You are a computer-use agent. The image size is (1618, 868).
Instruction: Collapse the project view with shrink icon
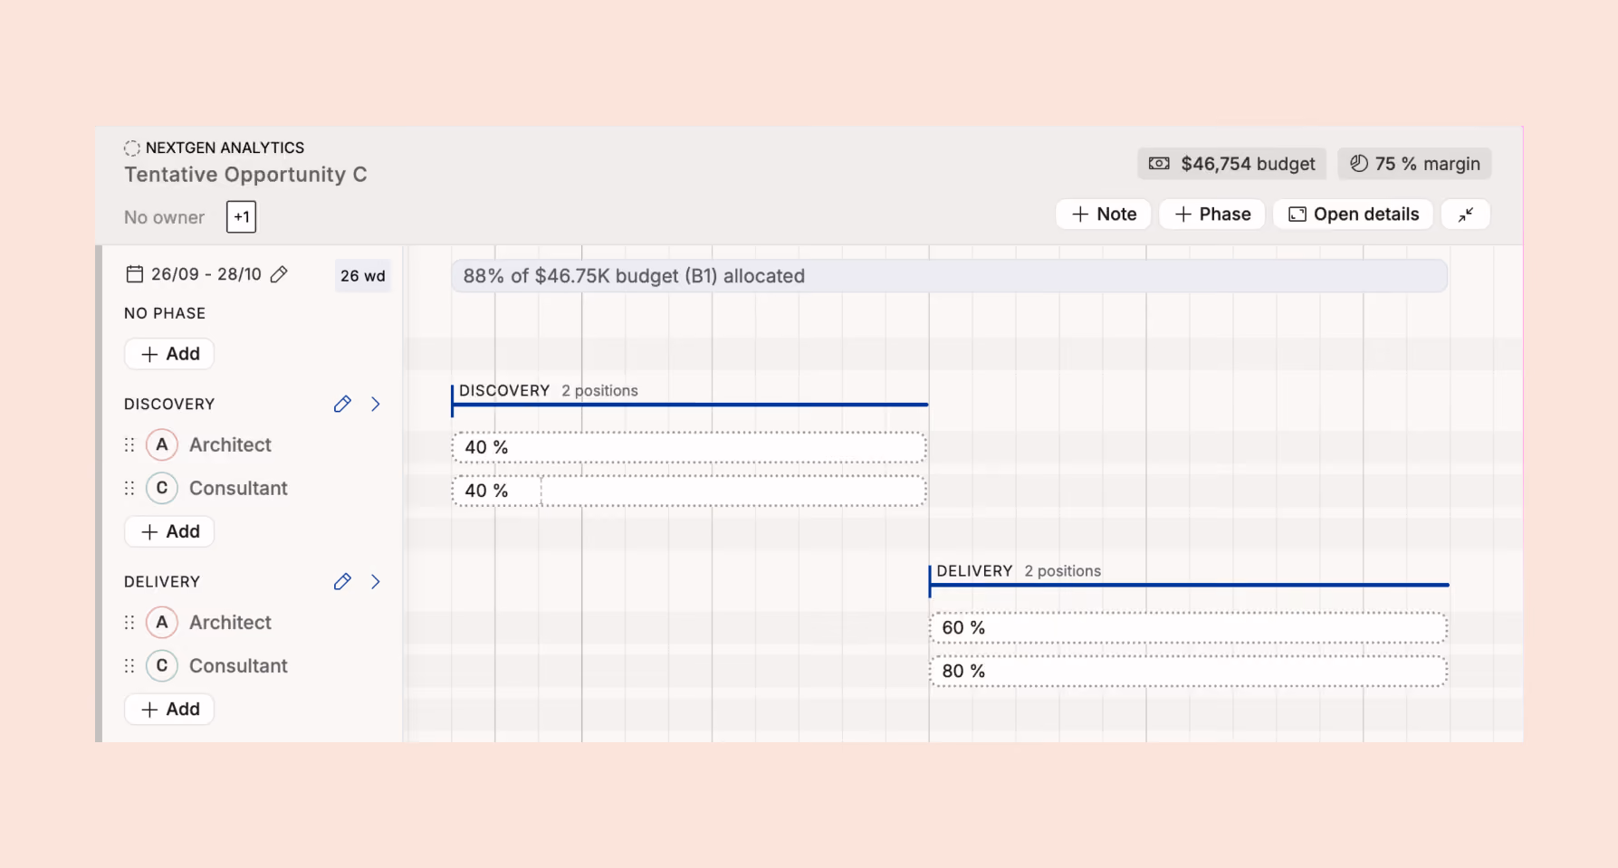pyautogui.click(x=1466, y=215)
